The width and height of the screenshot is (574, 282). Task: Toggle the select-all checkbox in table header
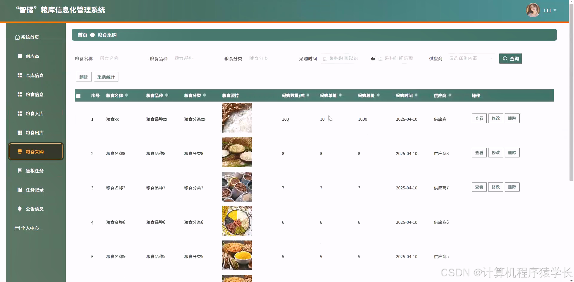(79, 96)
